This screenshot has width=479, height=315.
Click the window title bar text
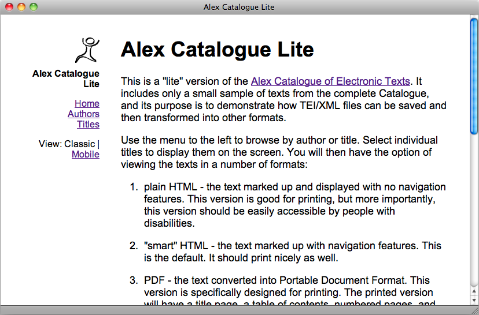point(239,7)
